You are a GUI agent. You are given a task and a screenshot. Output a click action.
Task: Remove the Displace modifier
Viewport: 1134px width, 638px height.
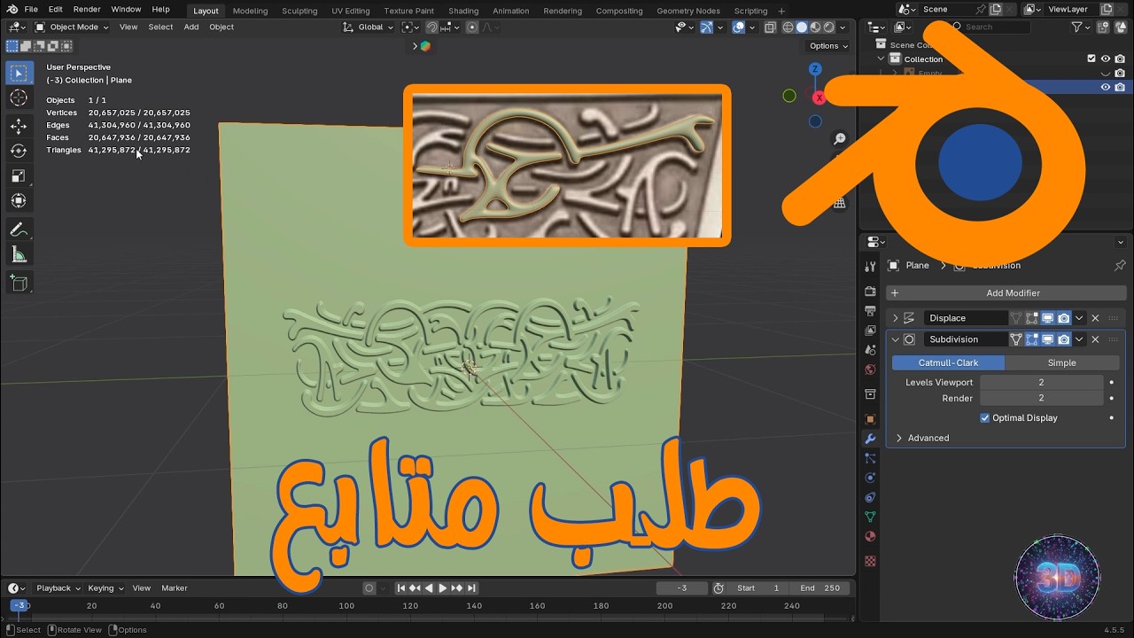(x=1095, y=318)
